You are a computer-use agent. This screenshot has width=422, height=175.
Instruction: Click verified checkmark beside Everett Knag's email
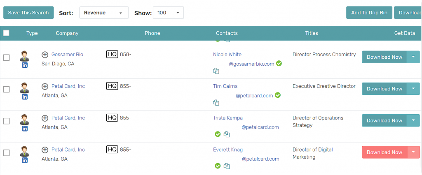tap(218, 166)
